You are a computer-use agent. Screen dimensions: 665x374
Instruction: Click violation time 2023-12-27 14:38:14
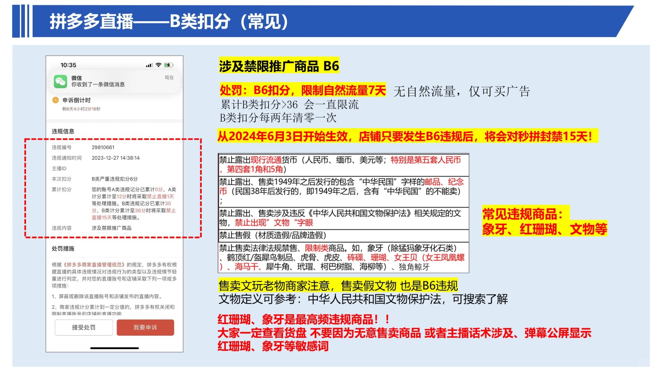116,158
